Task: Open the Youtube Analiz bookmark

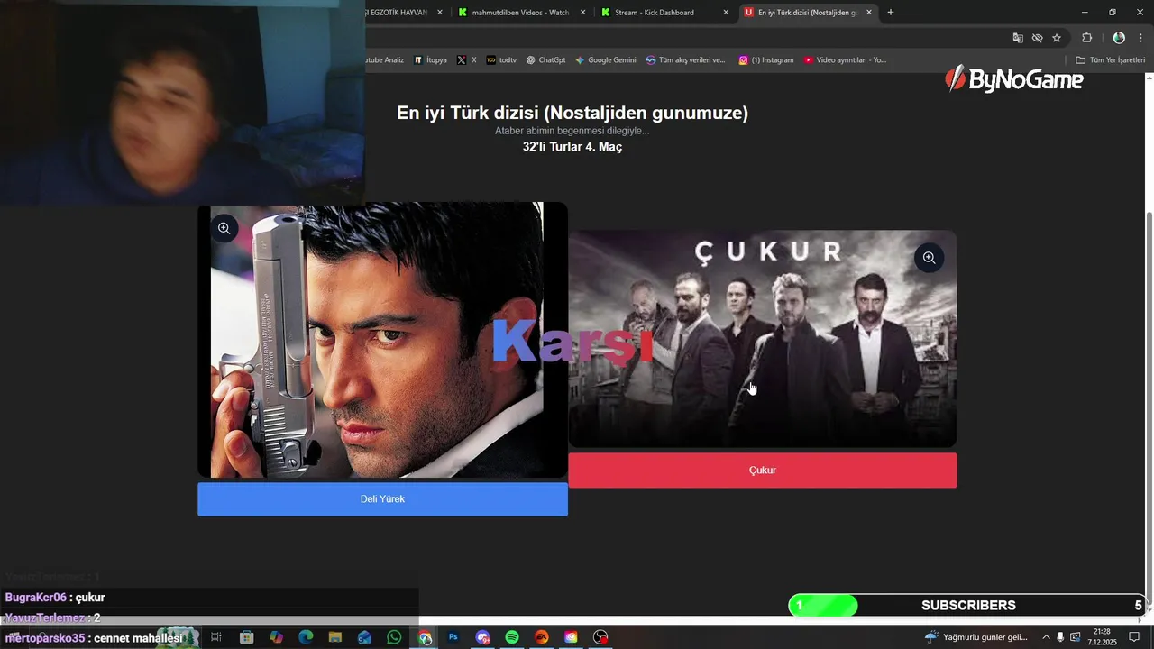Action: [385, 60]
